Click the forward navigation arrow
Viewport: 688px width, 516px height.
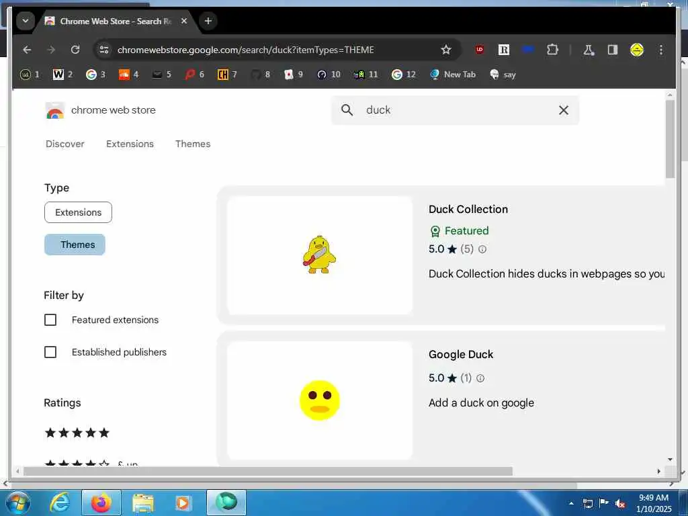pyautogui.click(x=51, y=50)
